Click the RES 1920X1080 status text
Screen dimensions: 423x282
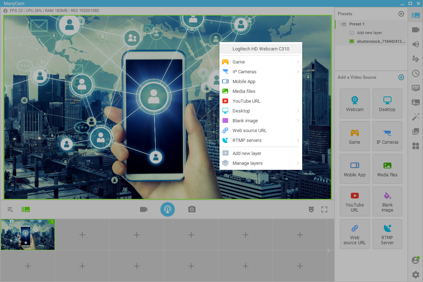coord(85,11)
